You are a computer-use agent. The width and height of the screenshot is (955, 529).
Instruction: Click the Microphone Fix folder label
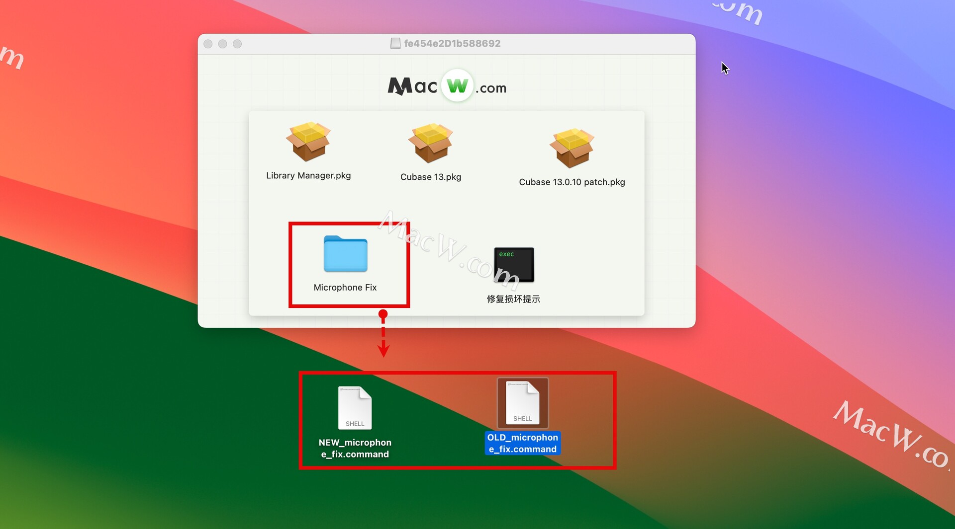[x=345, y=288]
